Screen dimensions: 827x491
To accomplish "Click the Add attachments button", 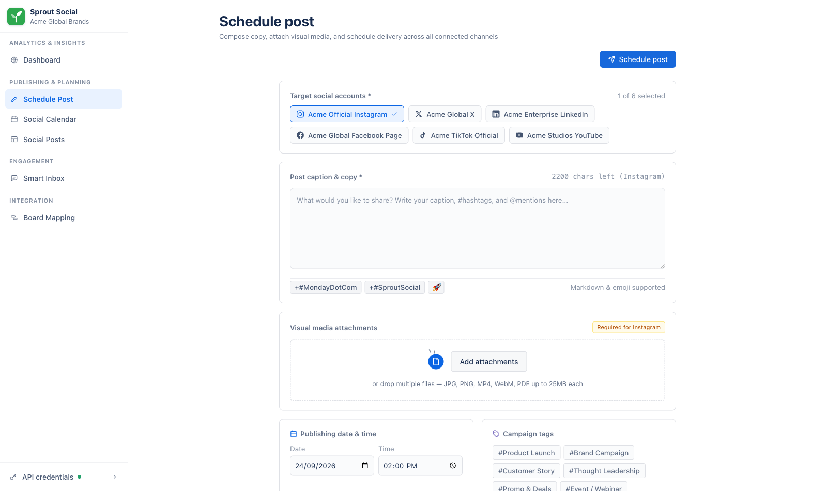I will click(x=489, y=362).
